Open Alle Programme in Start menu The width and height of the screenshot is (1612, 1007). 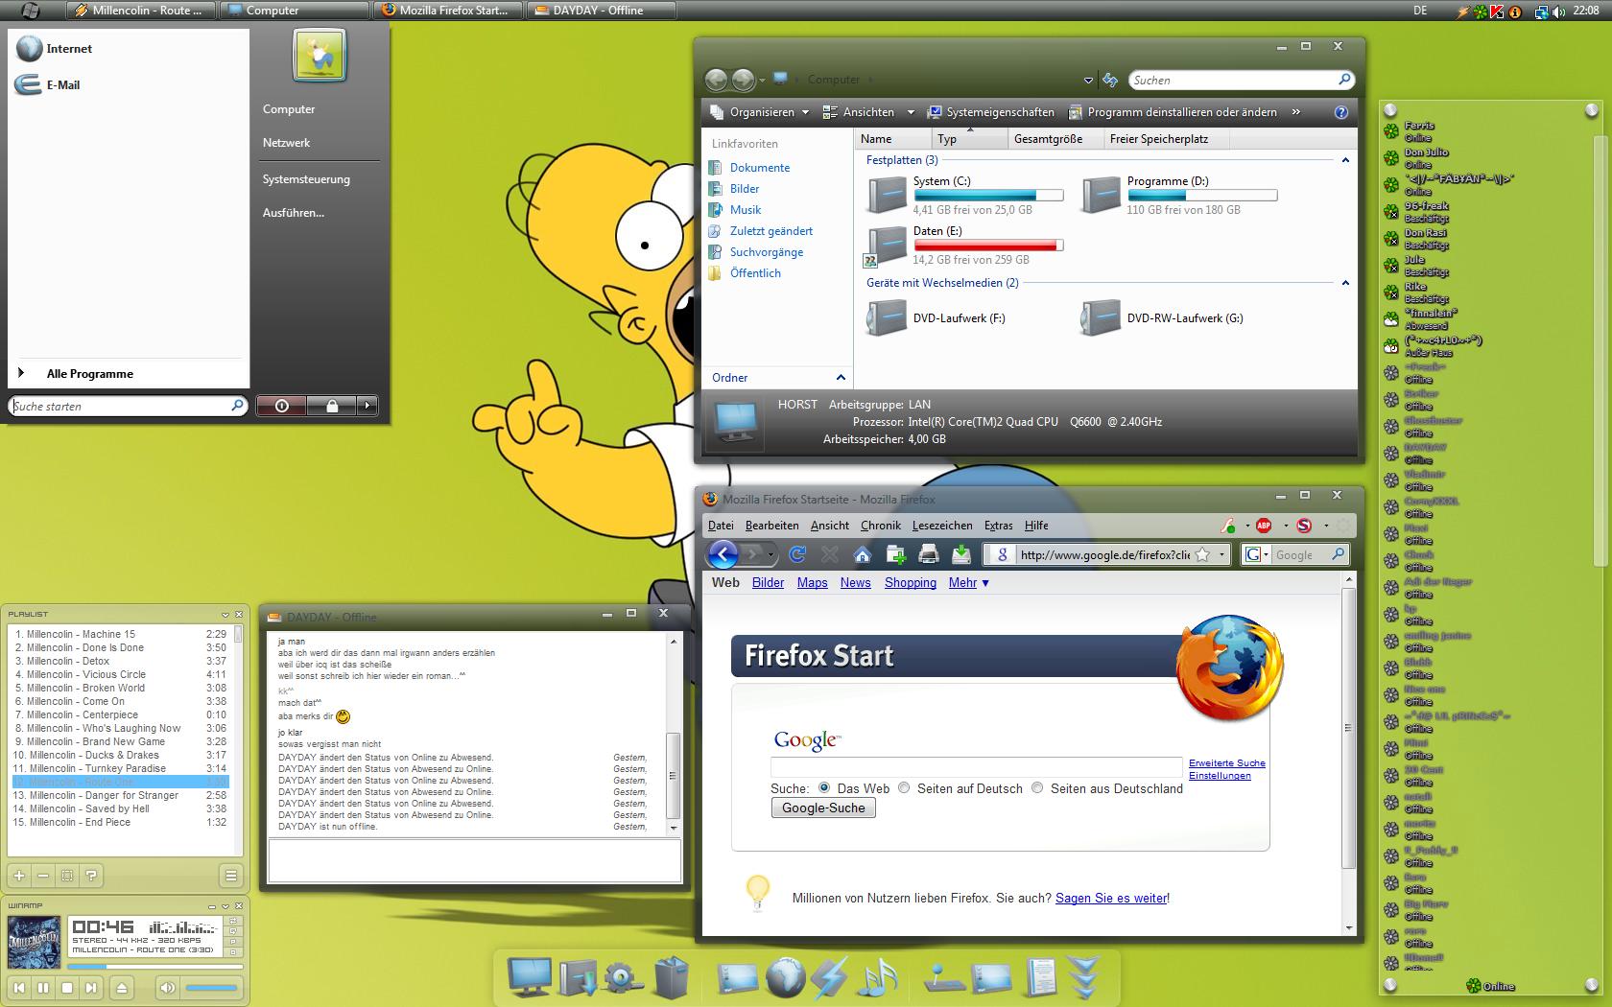[x=89, y=374]
